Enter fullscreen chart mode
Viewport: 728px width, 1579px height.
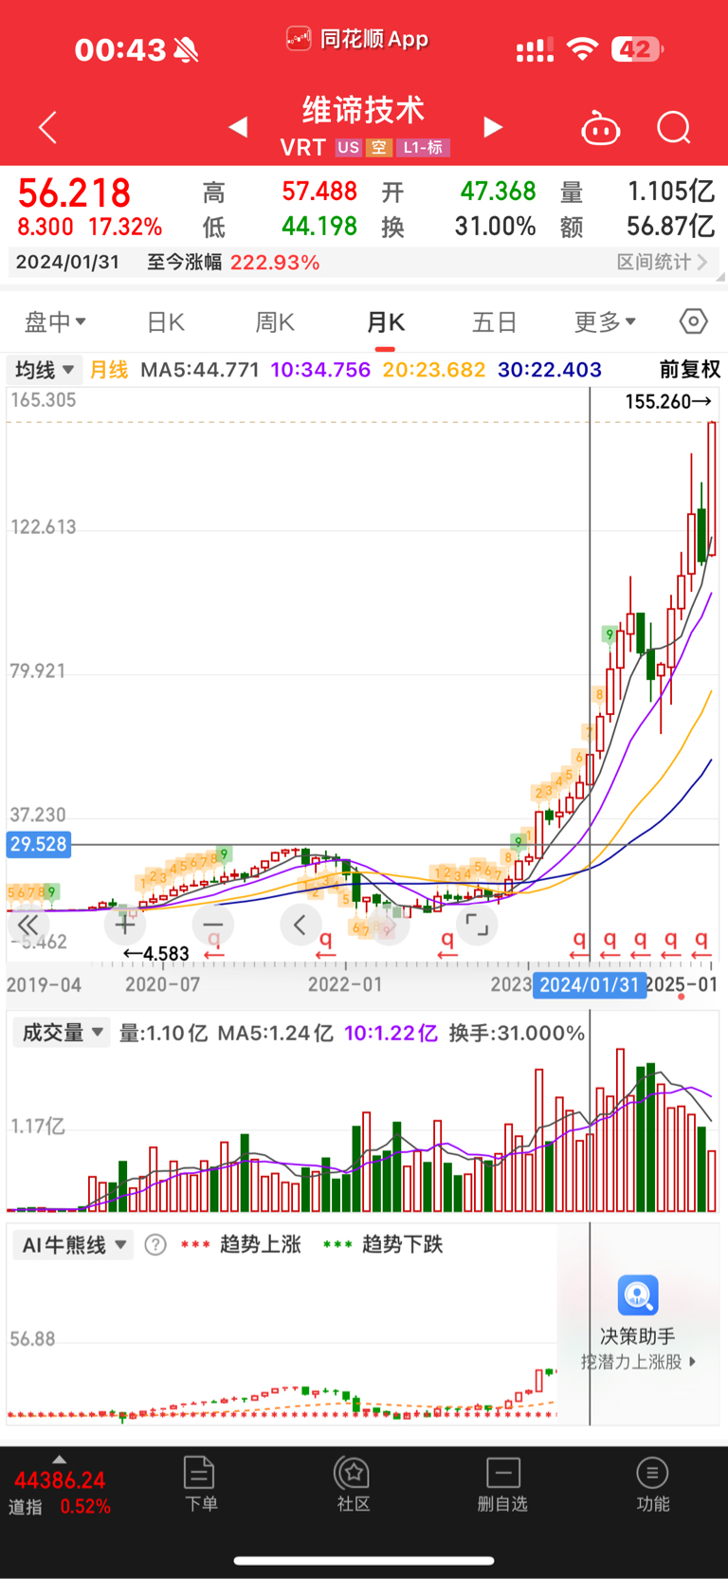[x=477, y=924]
